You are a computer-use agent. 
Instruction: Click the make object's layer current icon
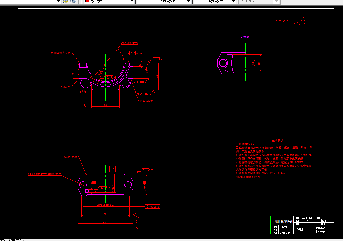pos(65,1)
